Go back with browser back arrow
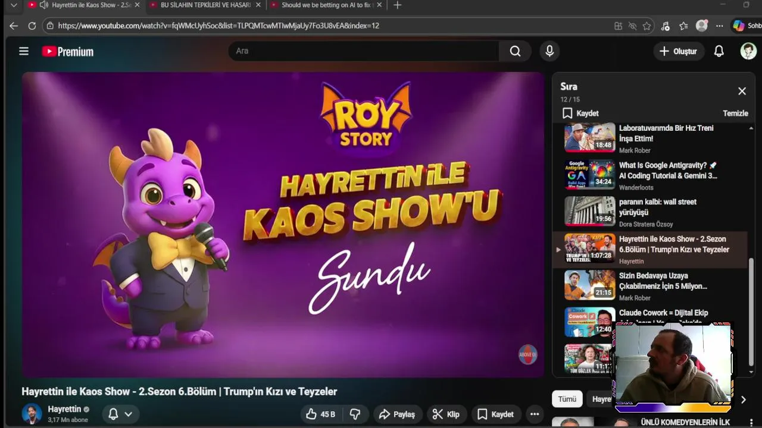Viewport: 762px width, 428px height. tap(14, 26)
